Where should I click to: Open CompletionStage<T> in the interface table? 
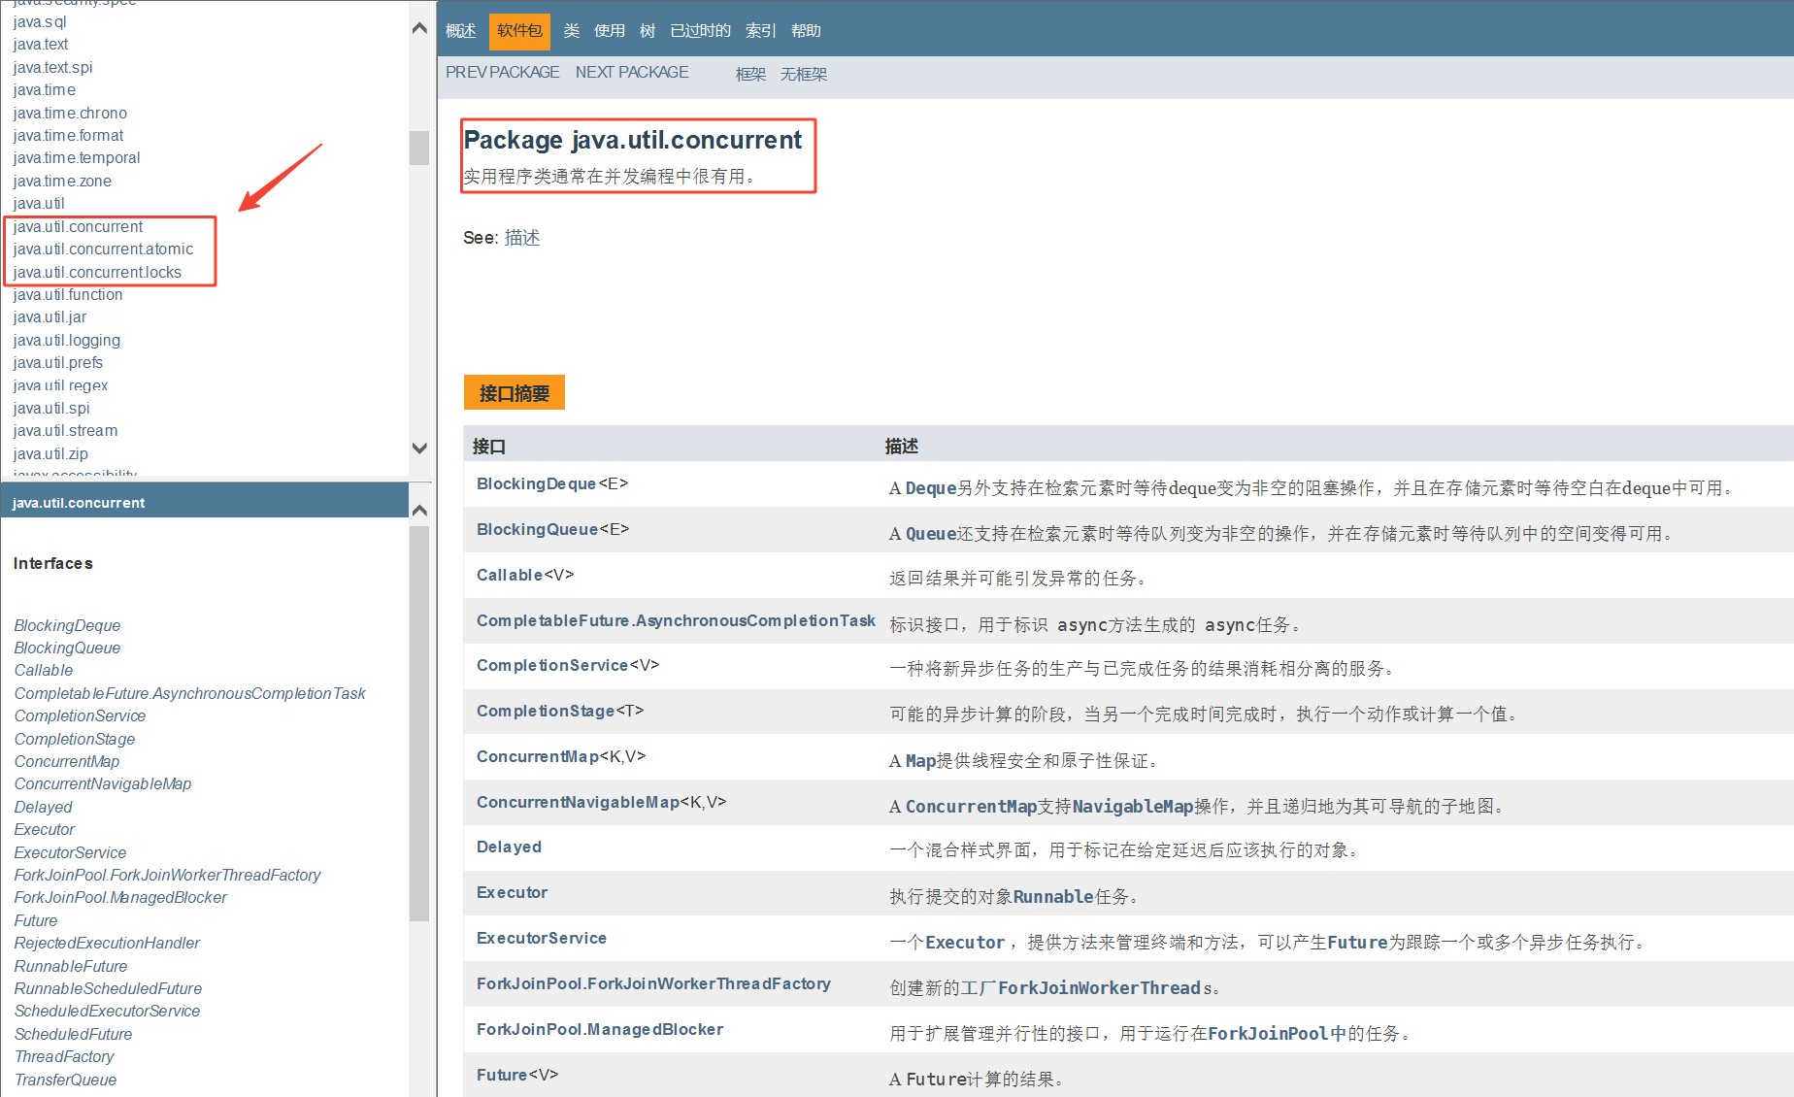tap(560, 711)
